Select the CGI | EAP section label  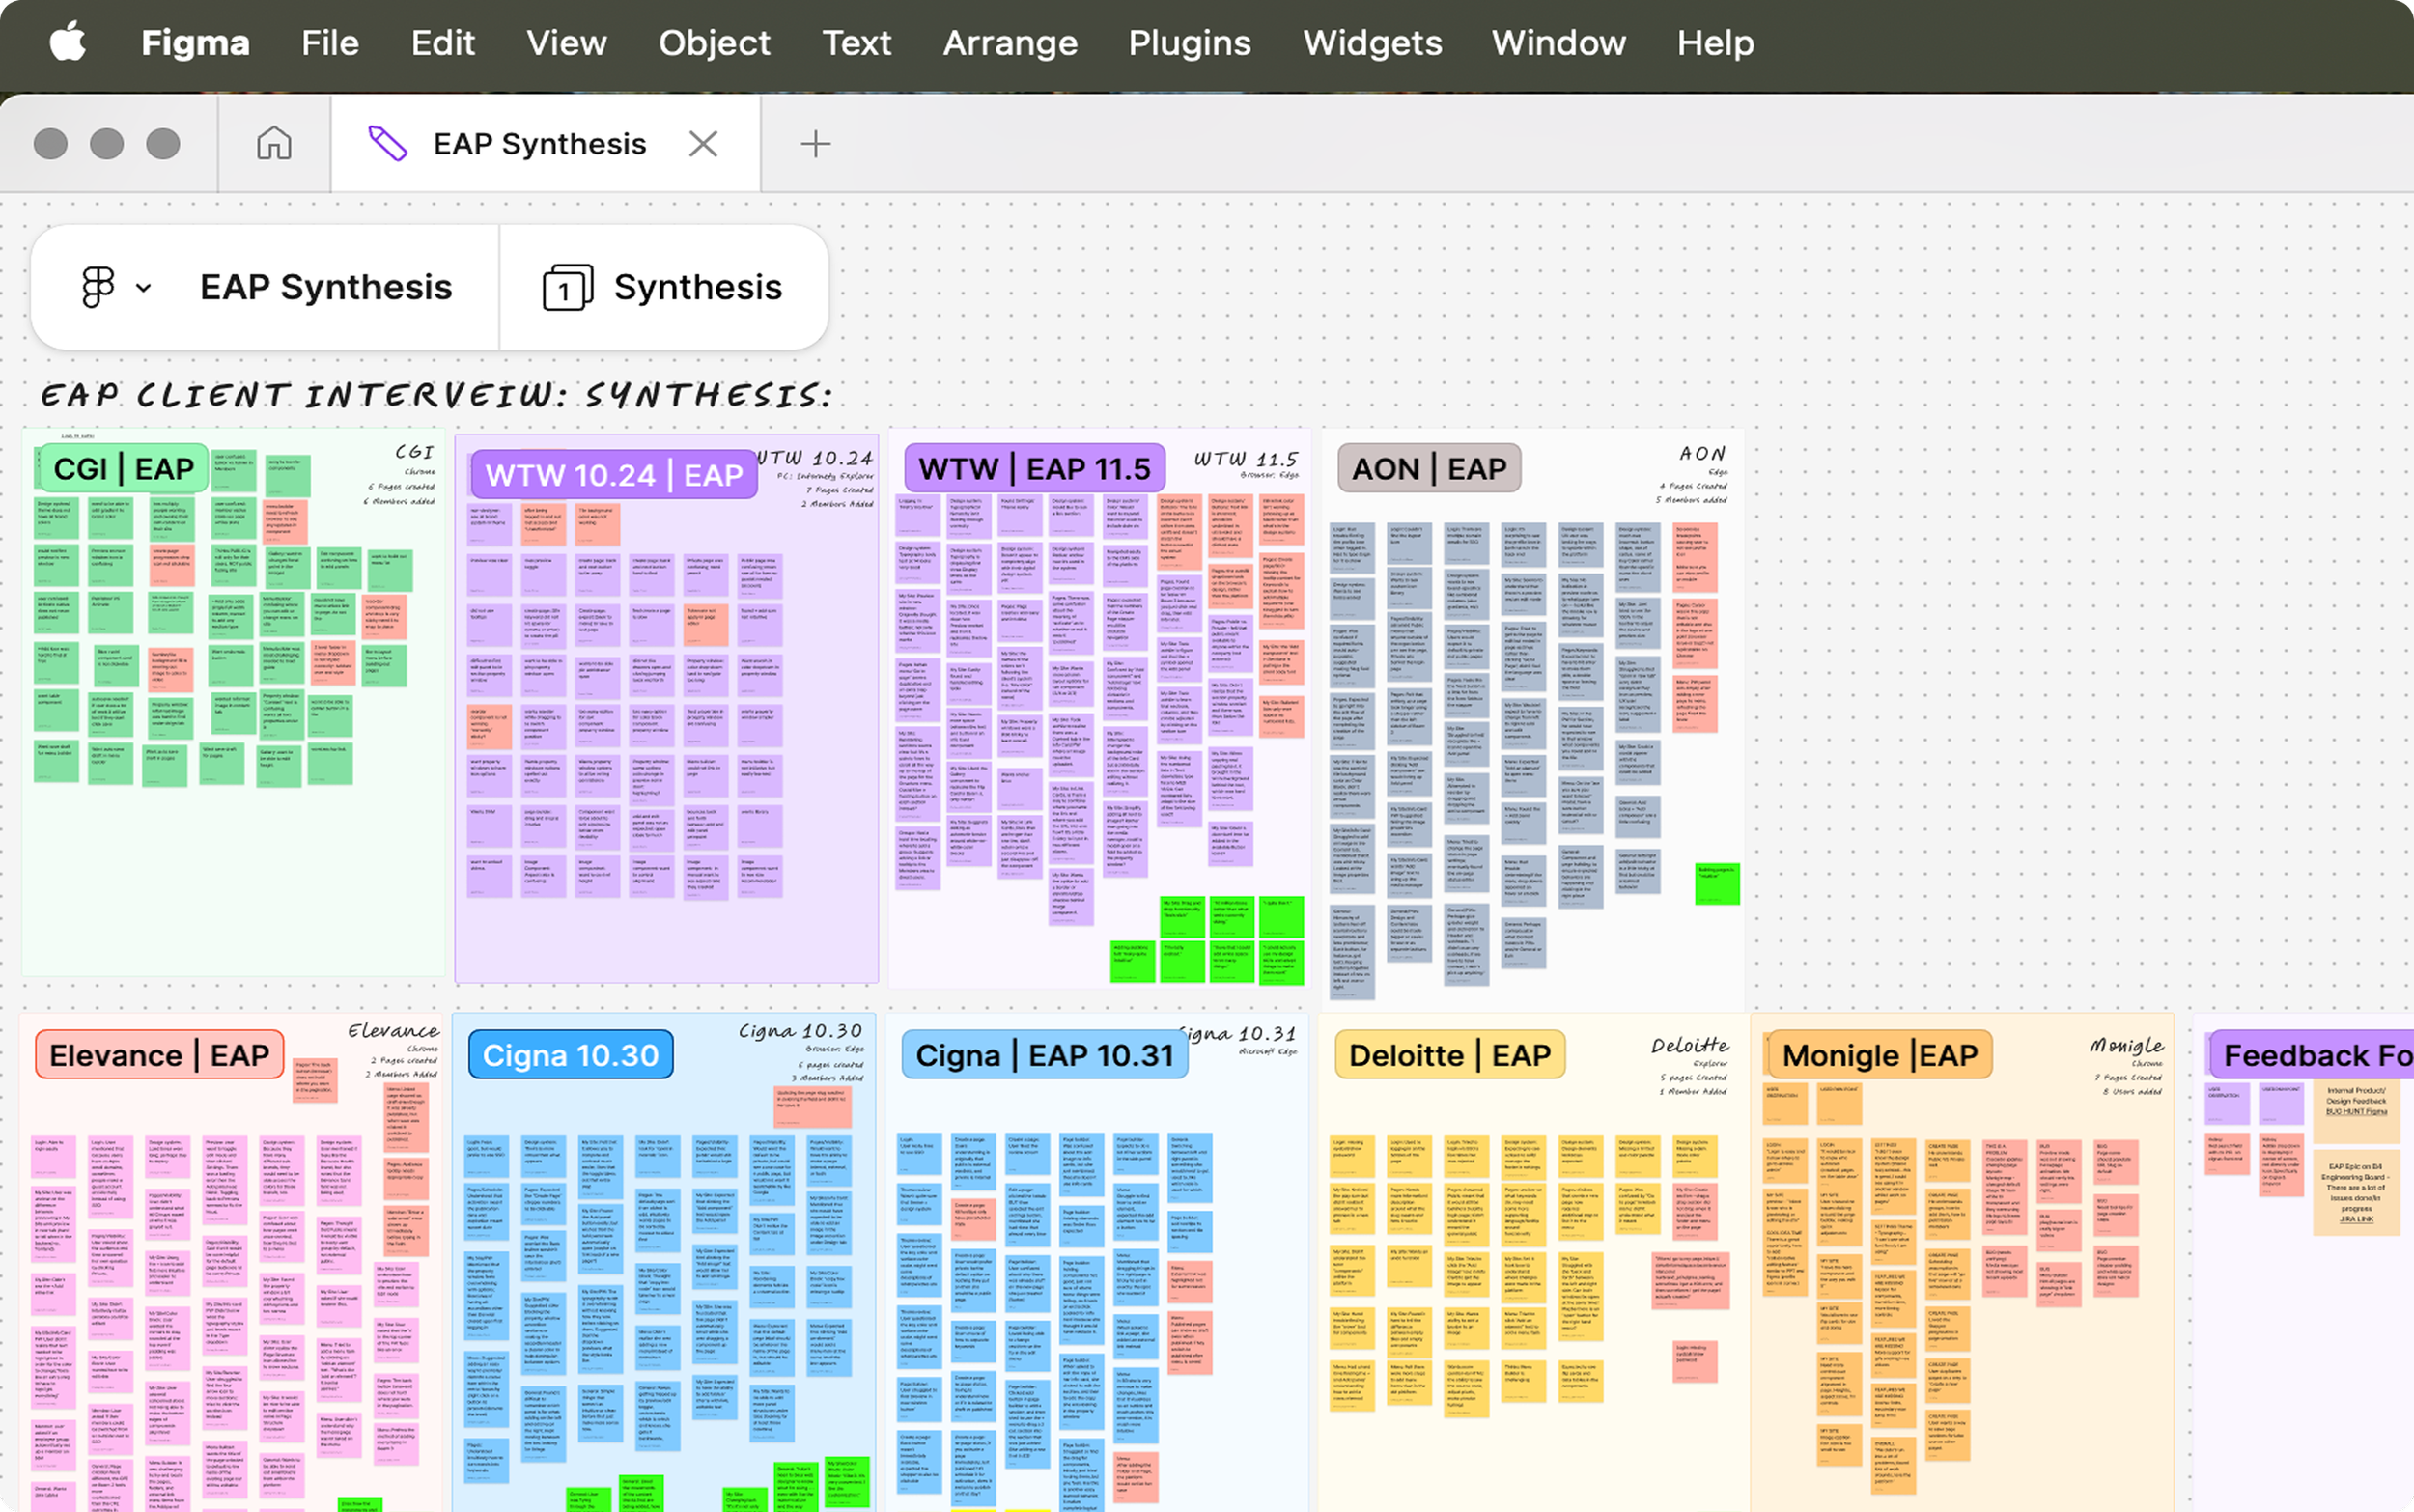(124, 469)
